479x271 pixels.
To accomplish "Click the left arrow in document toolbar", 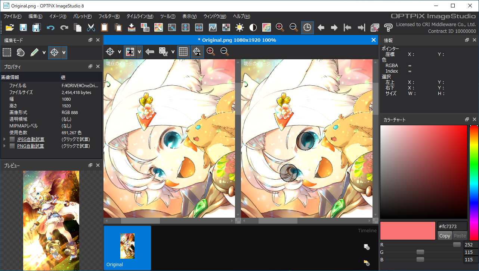I will point(150,52).
